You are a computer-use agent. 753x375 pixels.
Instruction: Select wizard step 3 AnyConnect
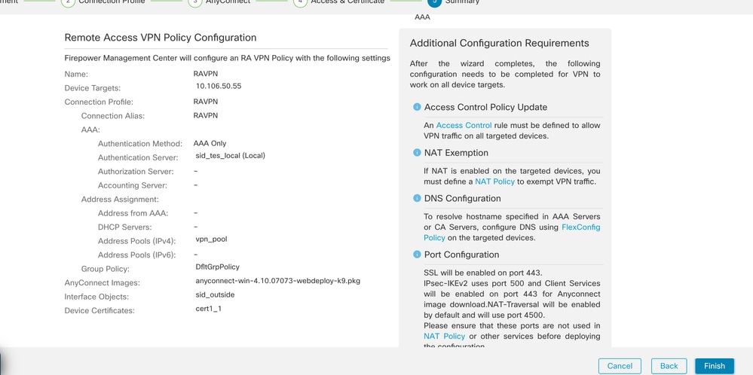click(x=219, y=2)
